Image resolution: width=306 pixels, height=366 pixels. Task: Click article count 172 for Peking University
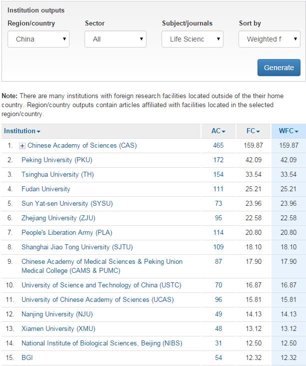click(217, 160)
